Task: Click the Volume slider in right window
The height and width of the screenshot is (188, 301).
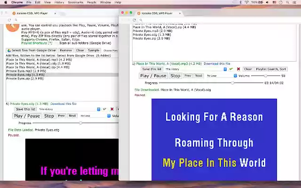Action: click(x=266, y=76)
